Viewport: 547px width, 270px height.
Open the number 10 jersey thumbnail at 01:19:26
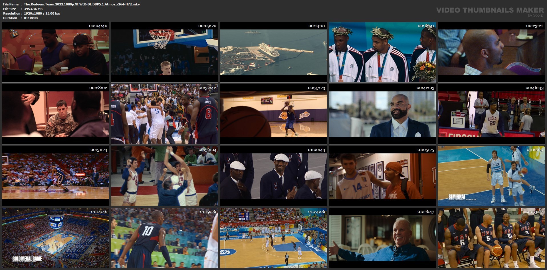[164, 238]
